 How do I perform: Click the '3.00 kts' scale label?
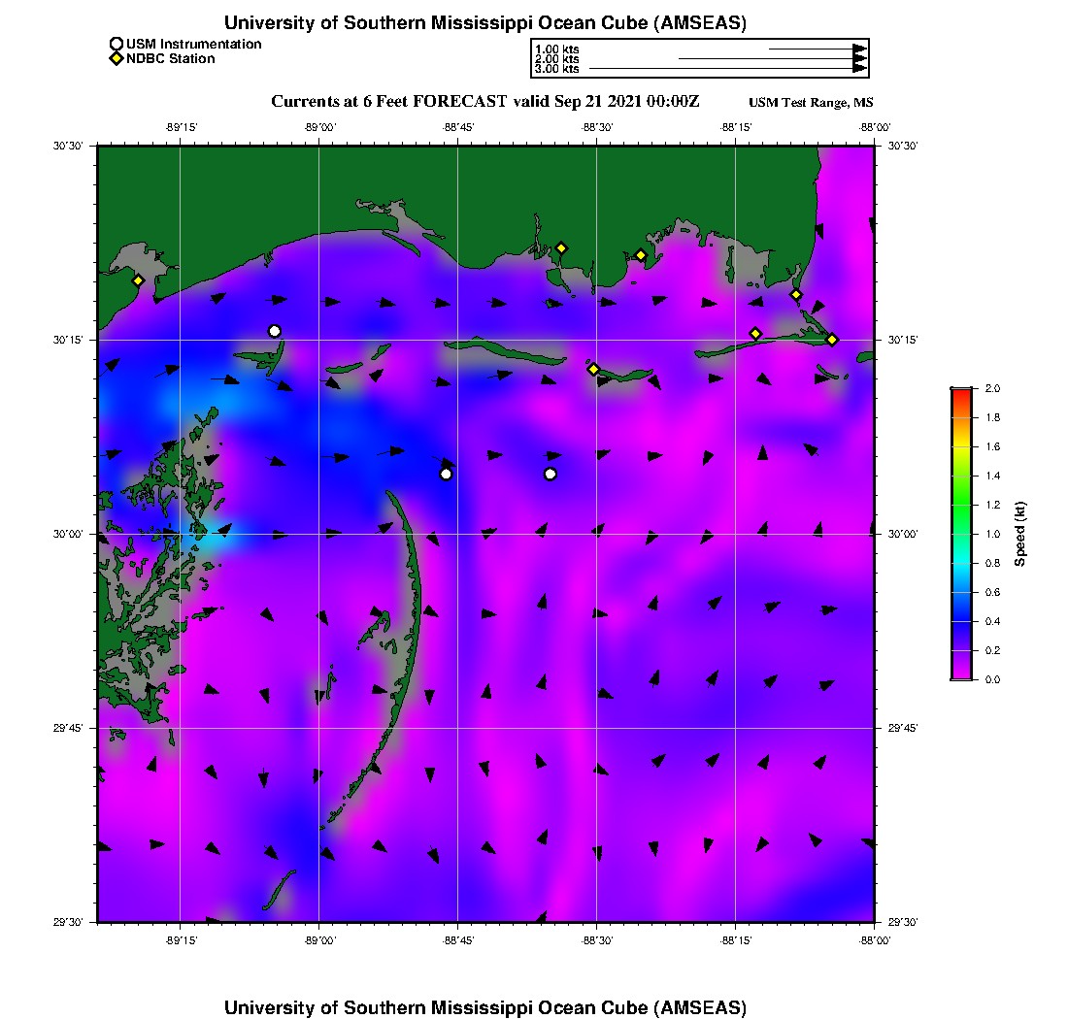click(557, 68)
